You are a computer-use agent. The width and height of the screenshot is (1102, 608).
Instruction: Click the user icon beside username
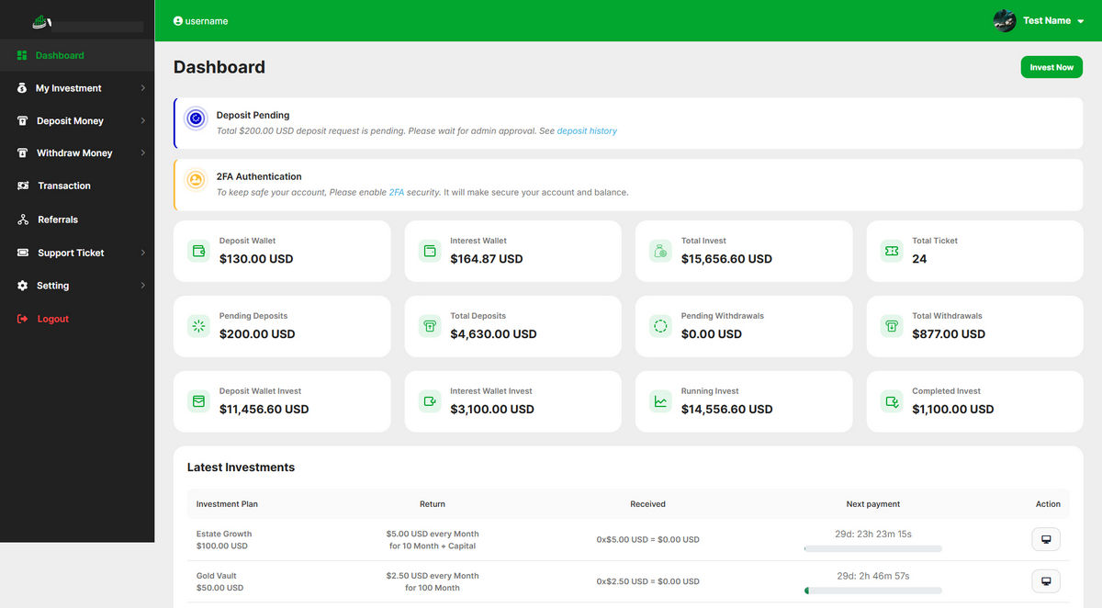coord(178,20)
